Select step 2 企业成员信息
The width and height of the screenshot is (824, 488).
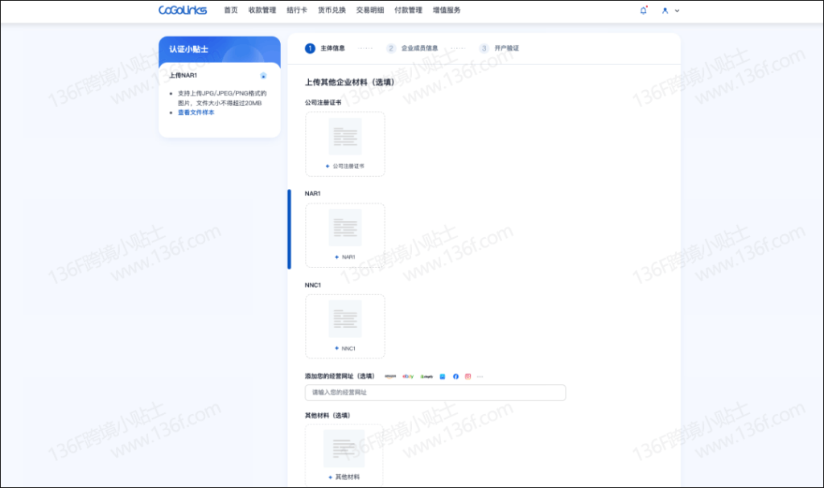point(412,48)
